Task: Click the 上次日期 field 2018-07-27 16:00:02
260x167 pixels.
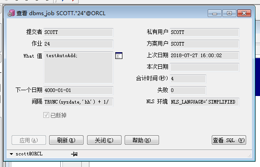Action: click(x=205, y=55)
